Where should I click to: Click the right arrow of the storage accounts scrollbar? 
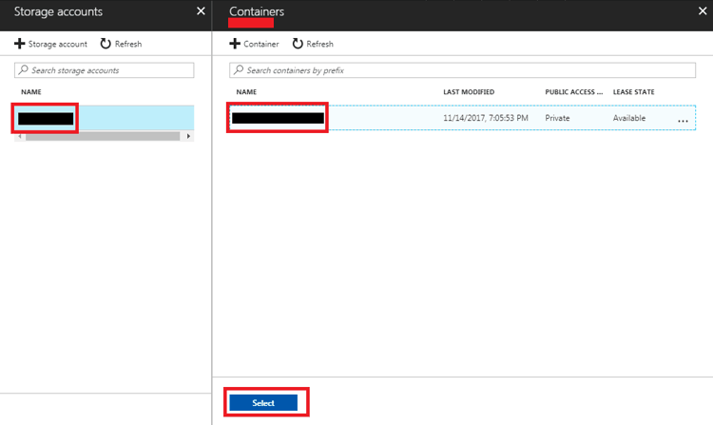pos(188,136)
